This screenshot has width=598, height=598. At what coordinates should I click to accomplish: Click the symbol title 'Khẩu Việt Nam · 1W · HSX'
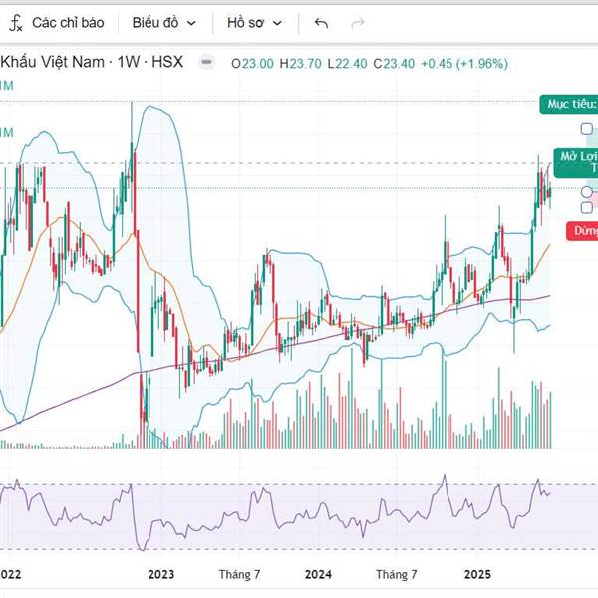[x=92, y=62]
